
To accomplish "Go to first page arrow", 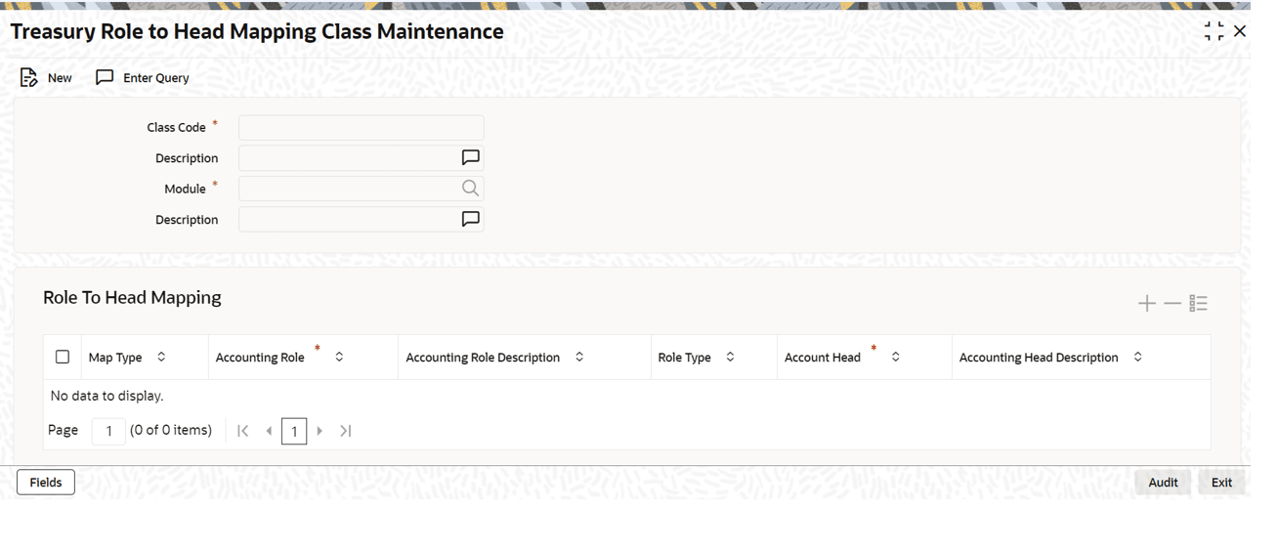I will [243, 431].
